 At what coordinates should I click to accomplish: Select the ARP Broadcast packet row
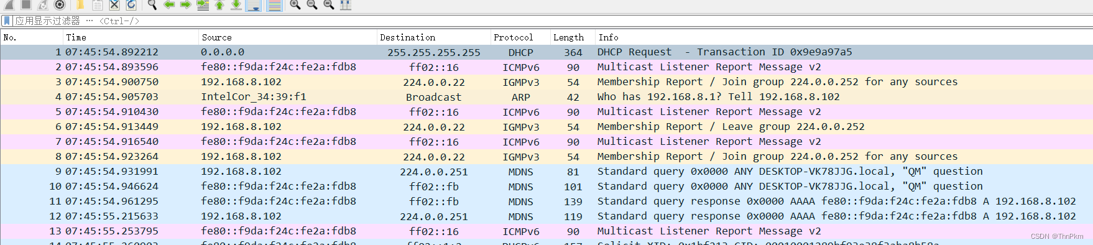click(546, 97)
